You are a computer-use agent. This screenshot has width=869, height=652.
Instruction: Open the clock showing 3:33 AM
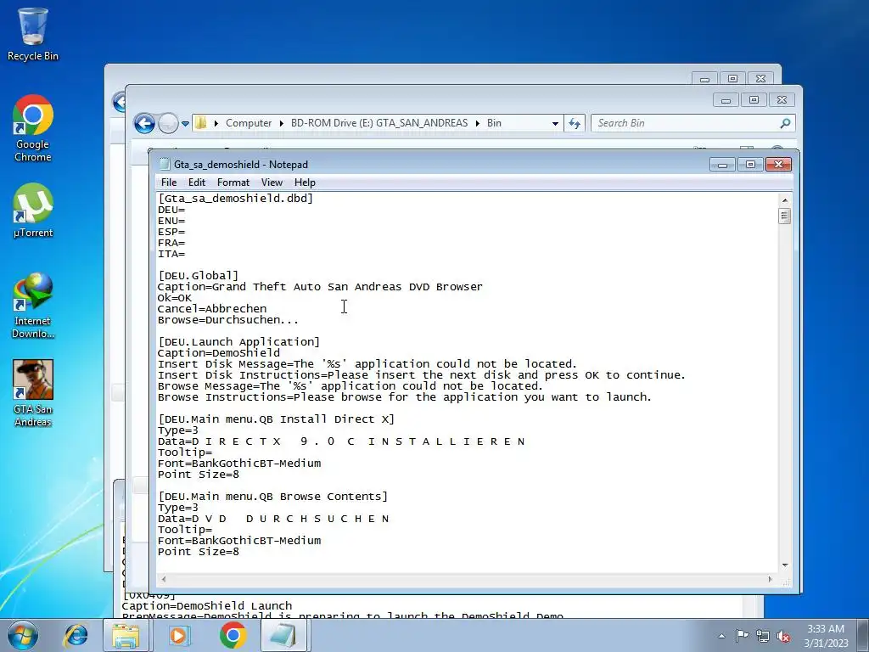pos(826,635)
